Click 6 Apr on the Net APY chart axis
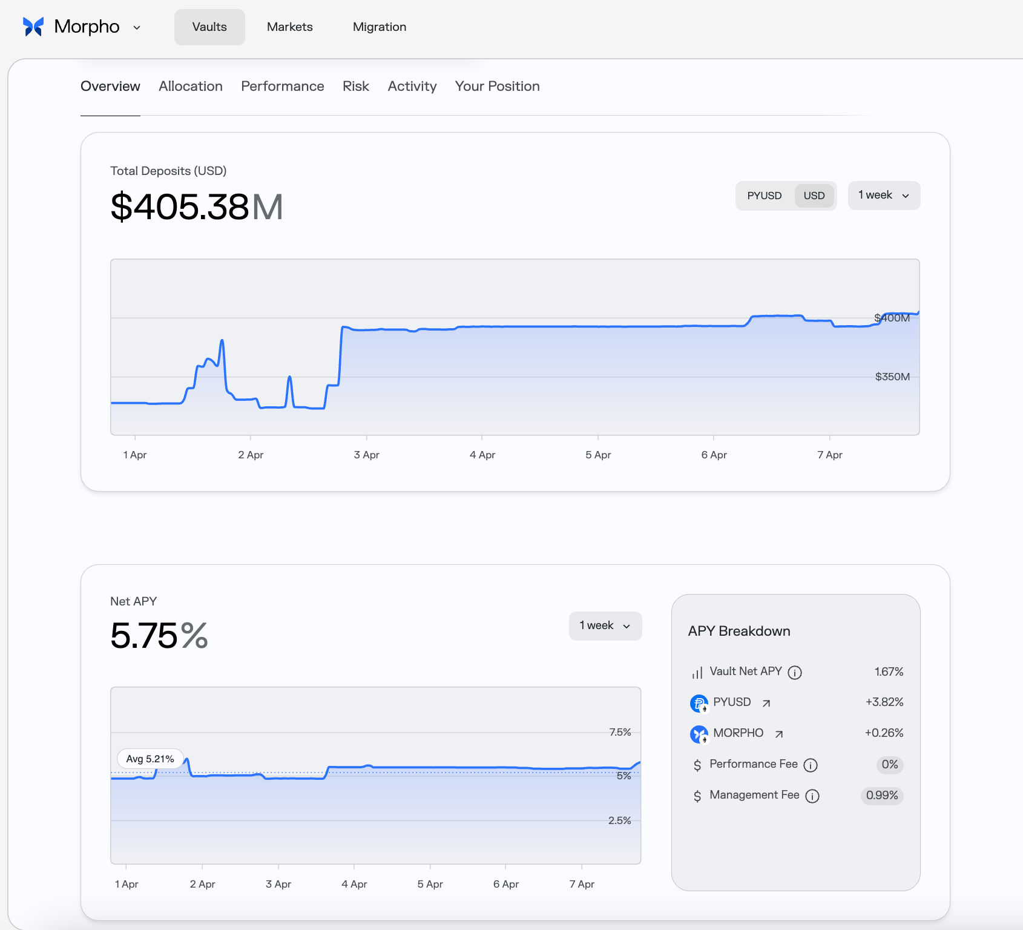 [x=506, y=884]
